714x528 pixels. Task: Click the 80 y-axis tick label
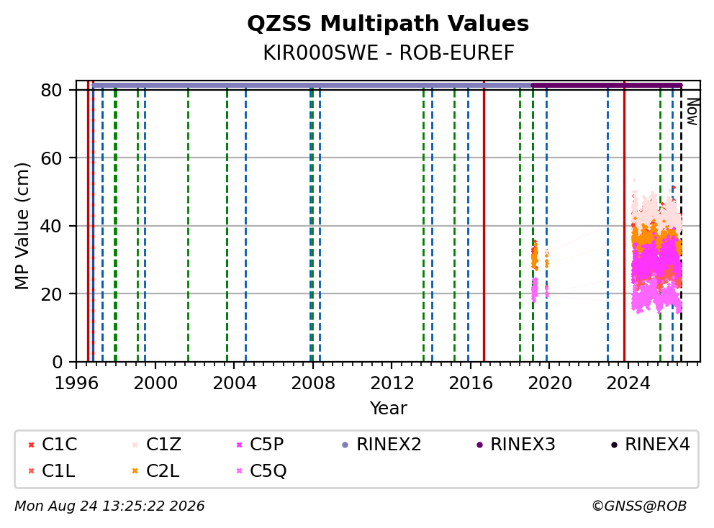(x=51, y=90)
